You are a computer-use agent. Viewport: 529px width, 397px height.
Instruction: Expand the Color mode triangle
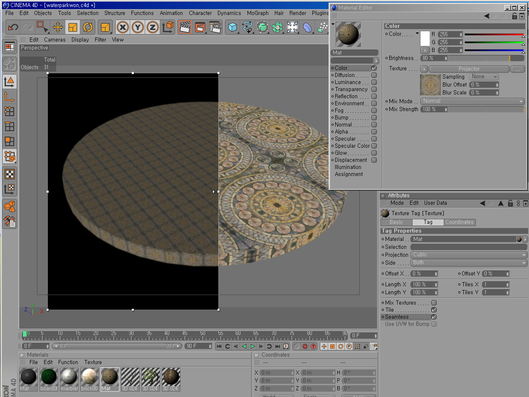point(417,33)
